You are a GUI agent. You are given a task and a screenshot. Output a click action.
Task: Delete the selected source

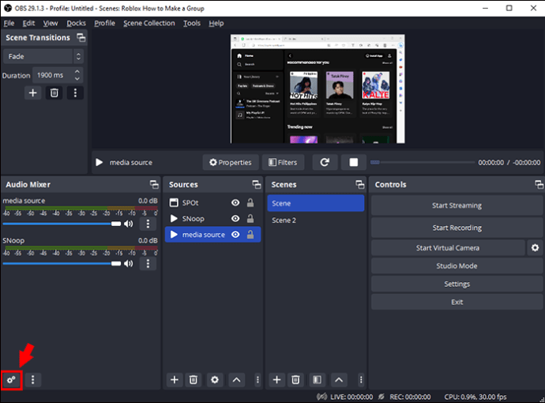(x=194, y=380)
